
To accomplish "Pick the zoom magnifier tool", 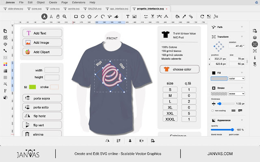I will pos(65,17).
